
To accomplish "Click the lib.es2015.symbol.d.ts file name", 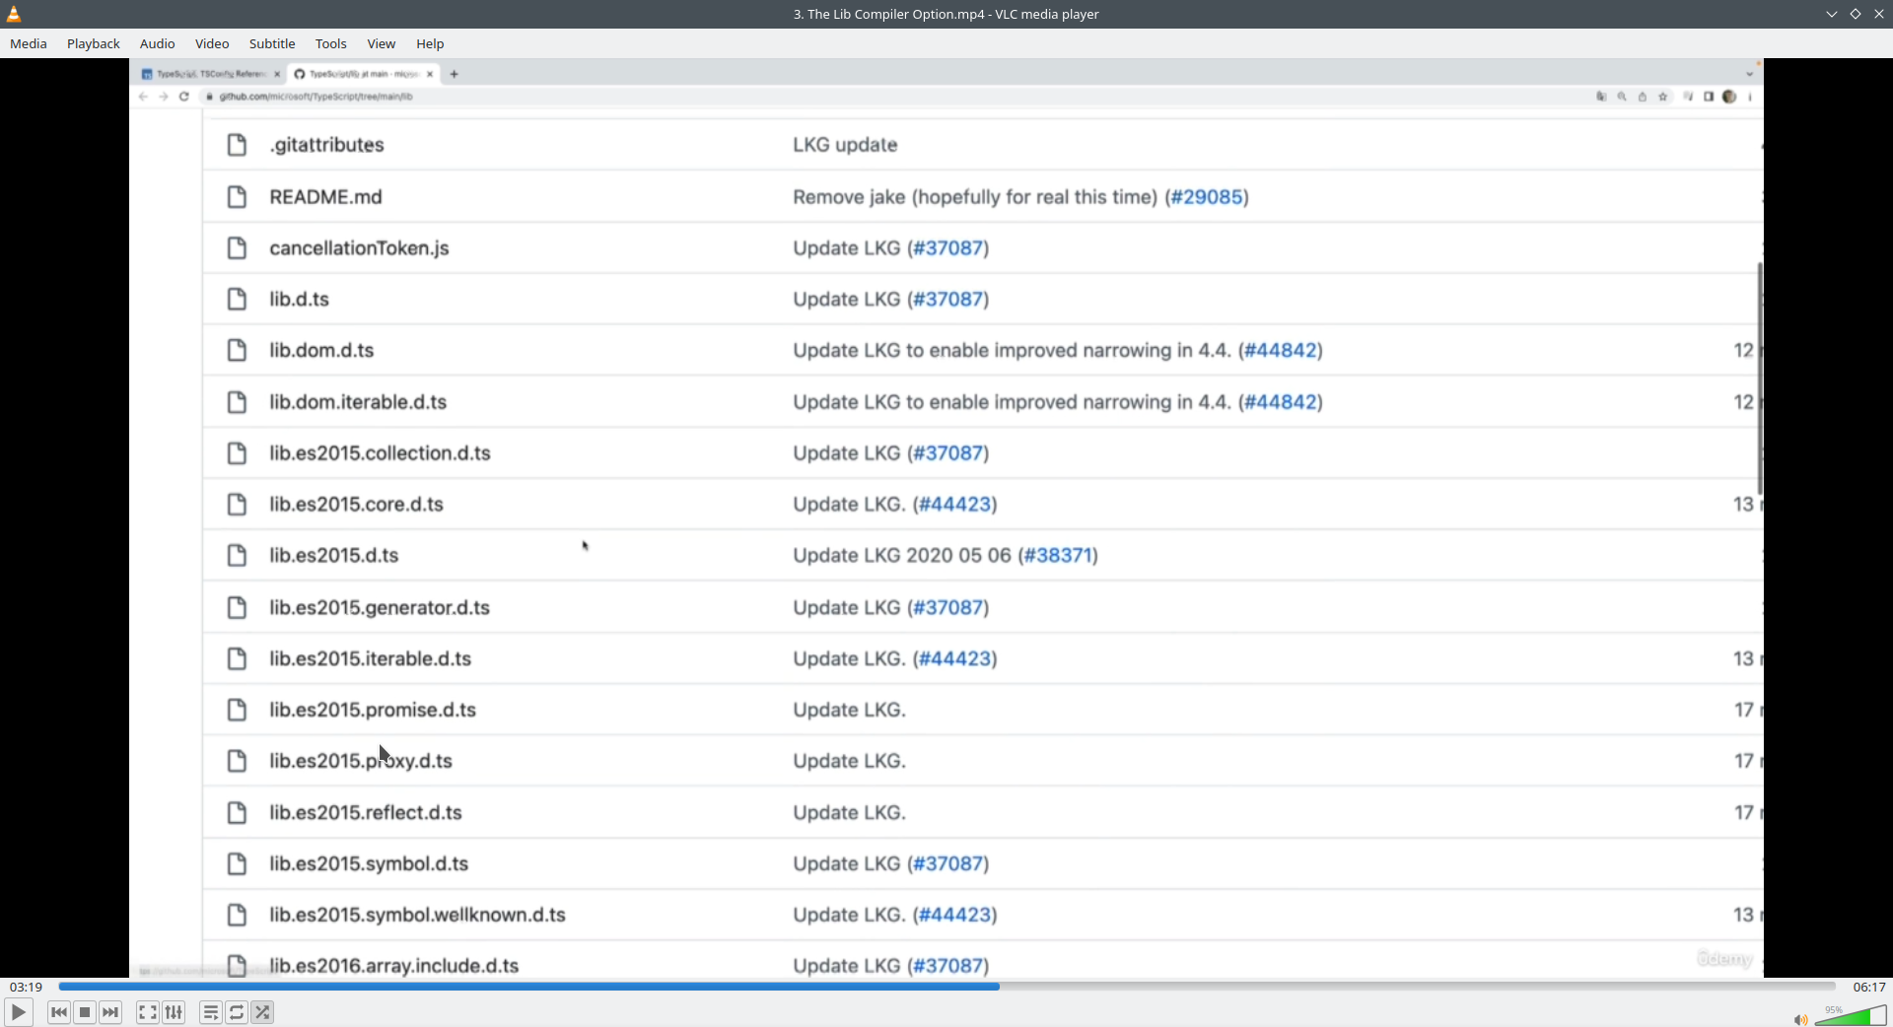I will [x=369, y=864].
